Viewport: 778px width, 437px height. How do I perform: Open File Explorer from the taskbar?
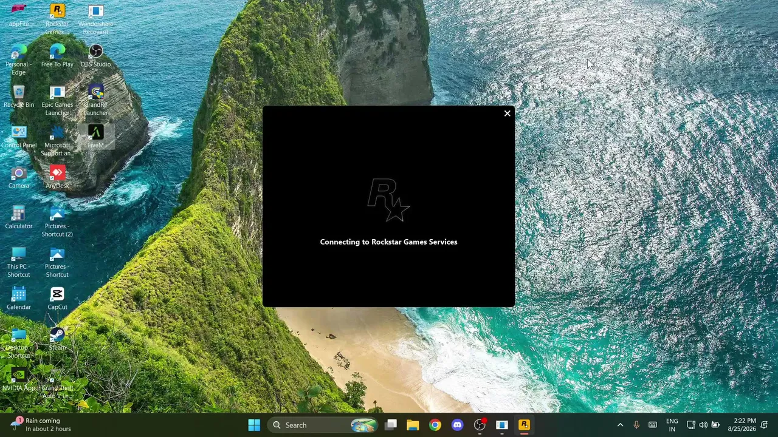click(413, 425)
